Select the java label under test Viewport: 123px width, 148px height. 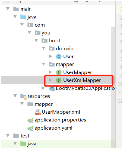tap(32, 144)
